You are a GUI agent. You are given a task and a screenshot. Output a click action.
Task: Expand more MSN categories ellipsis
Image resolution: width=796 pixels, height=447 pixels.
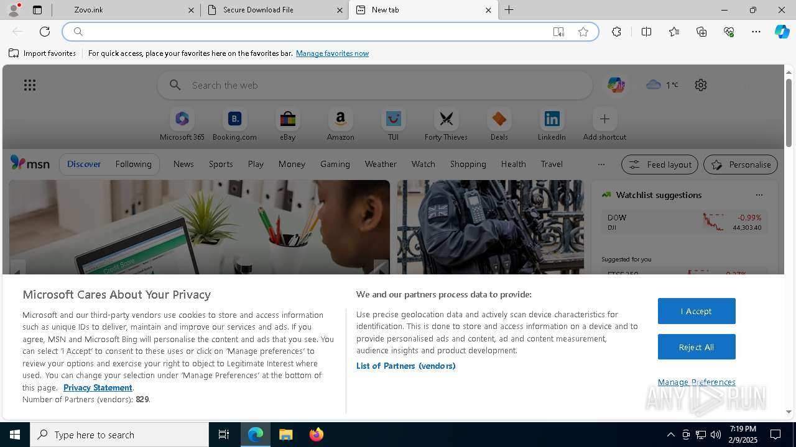click(601, 165)
